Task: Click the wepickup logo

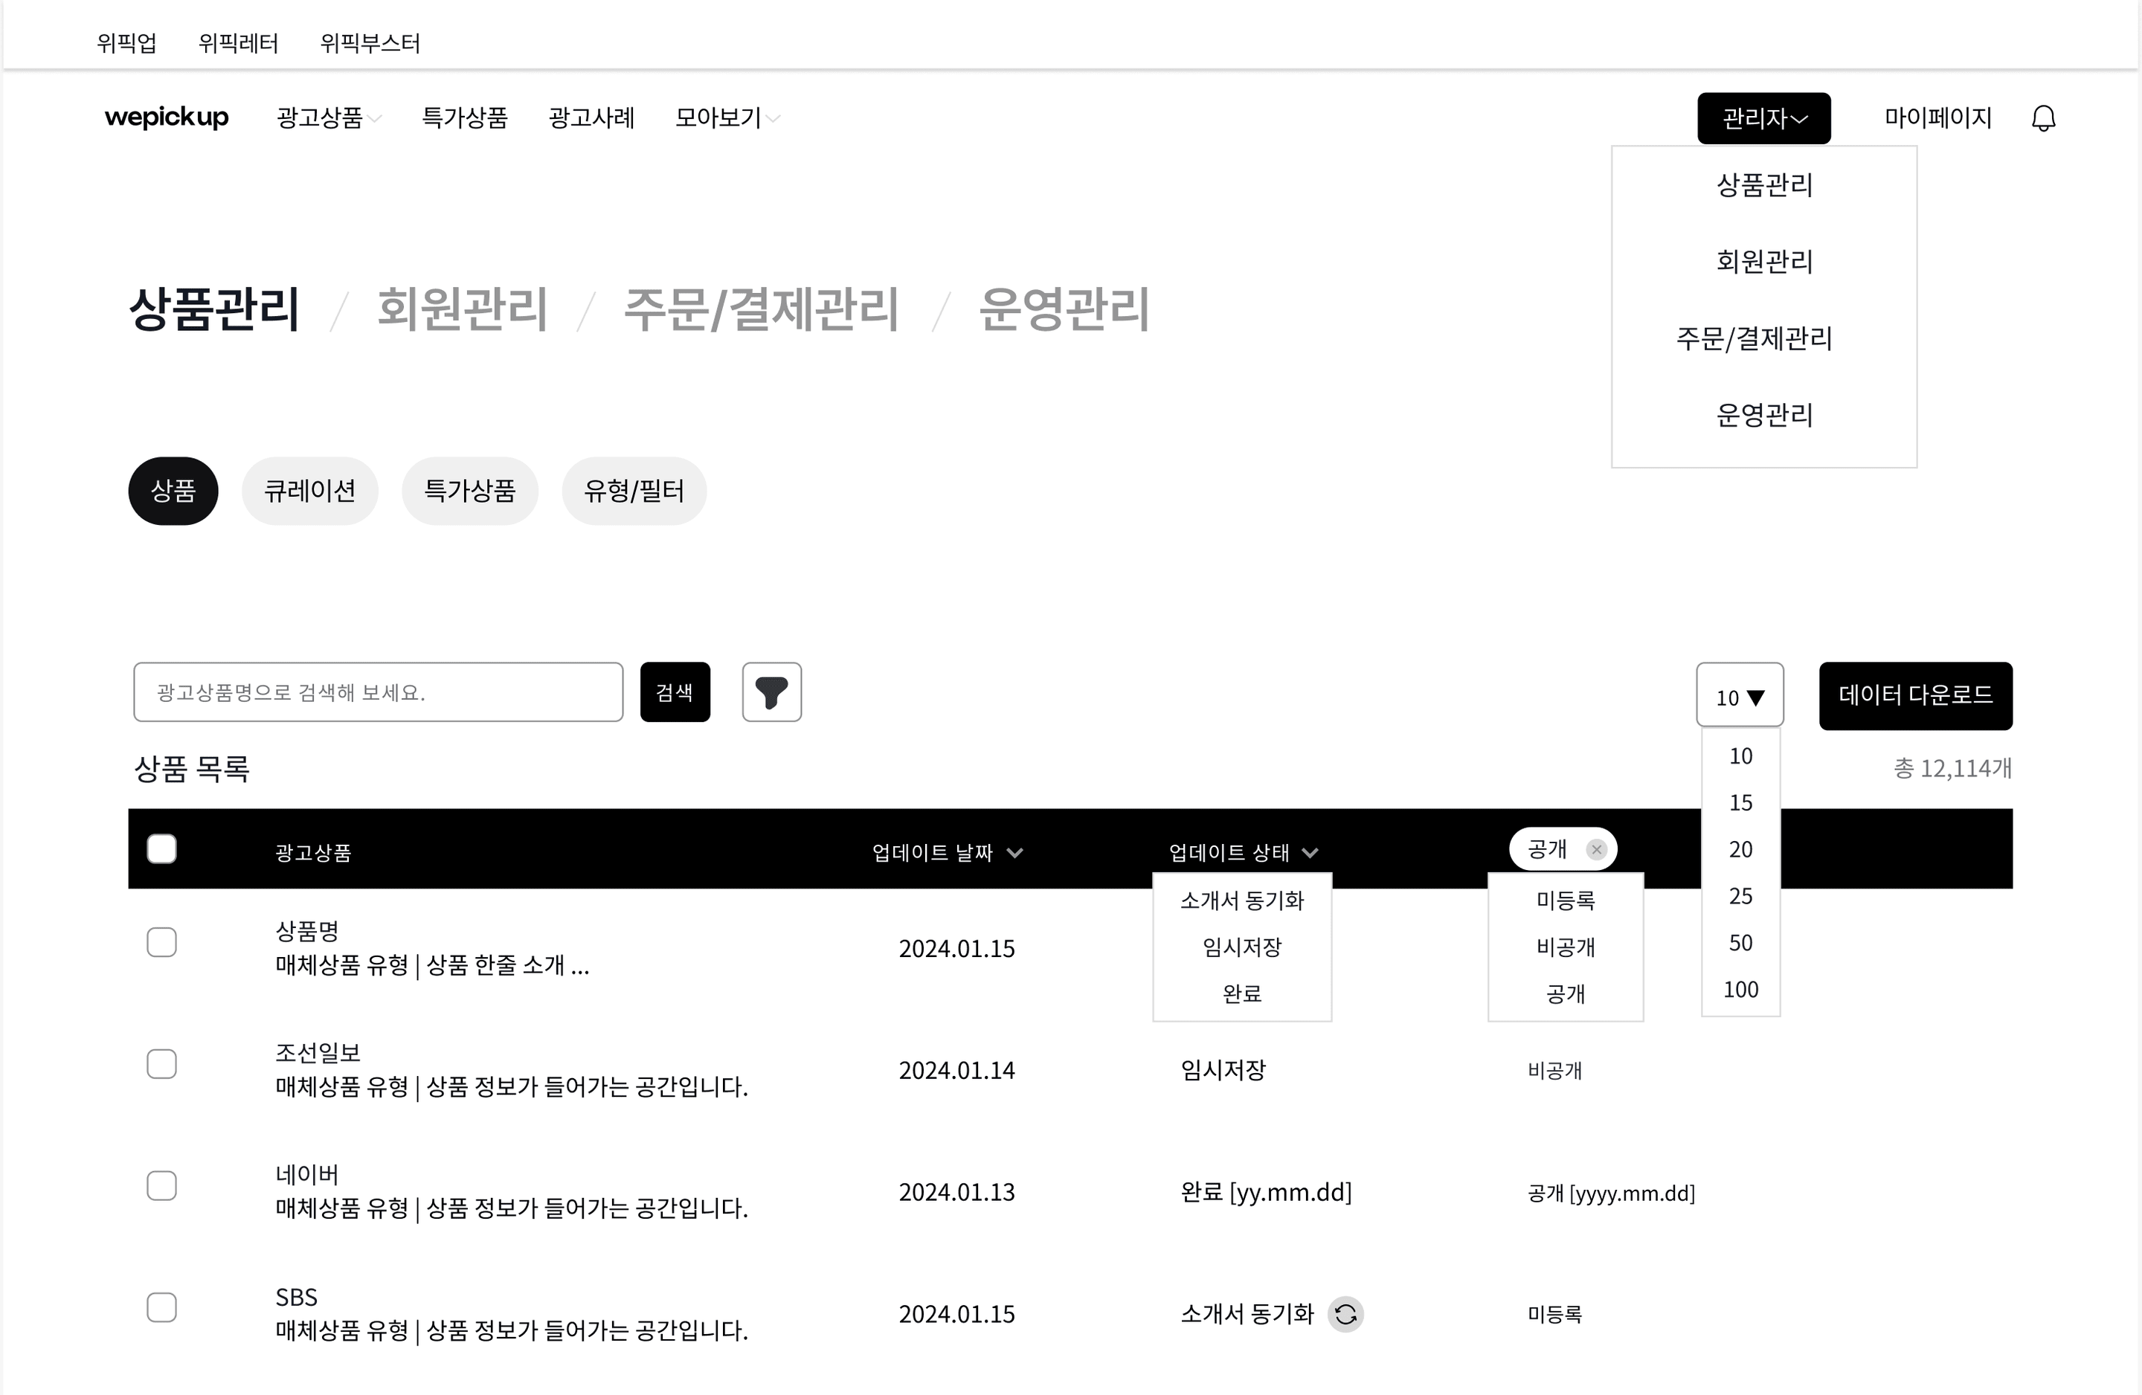Action: point(167,118)
